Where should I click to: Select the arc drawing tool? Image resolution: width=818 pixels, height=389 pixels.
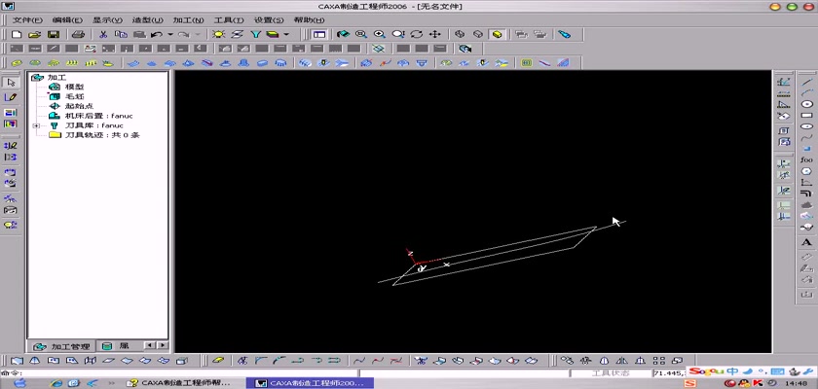pos(806,92)
